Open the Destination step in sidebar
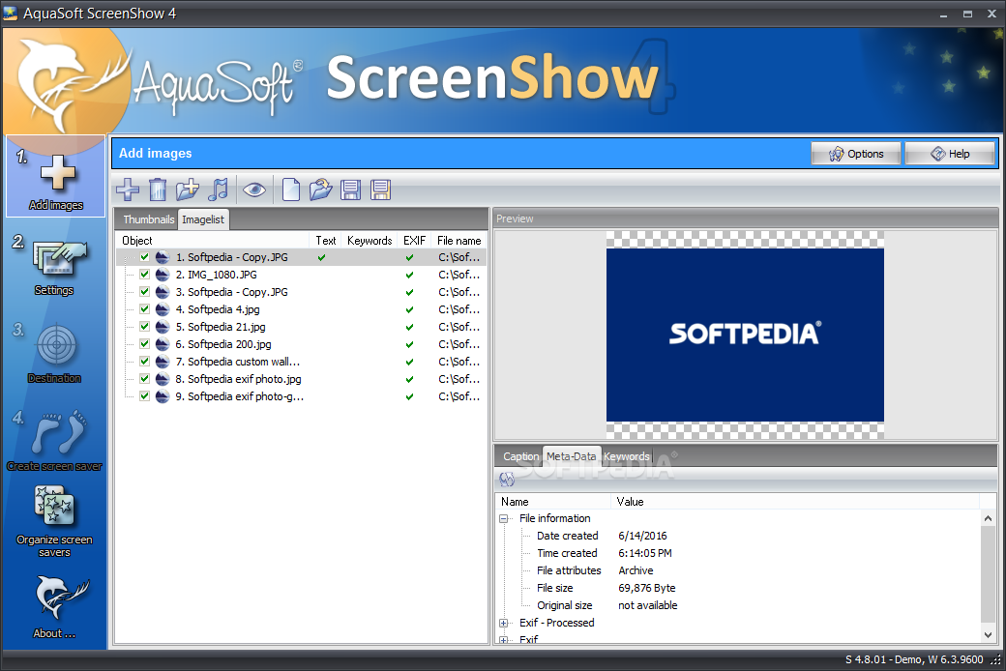The image size is (1006, 671). click(56, 353)
